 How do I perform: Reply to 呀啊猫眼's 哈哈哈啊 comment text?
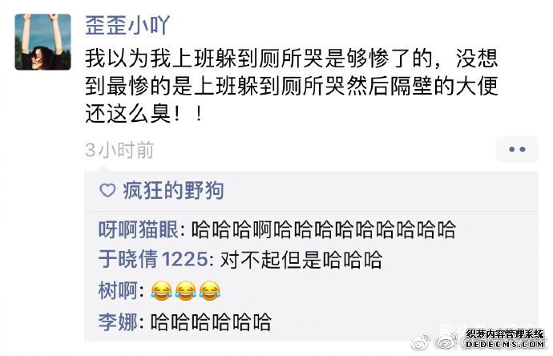(323, 229)
